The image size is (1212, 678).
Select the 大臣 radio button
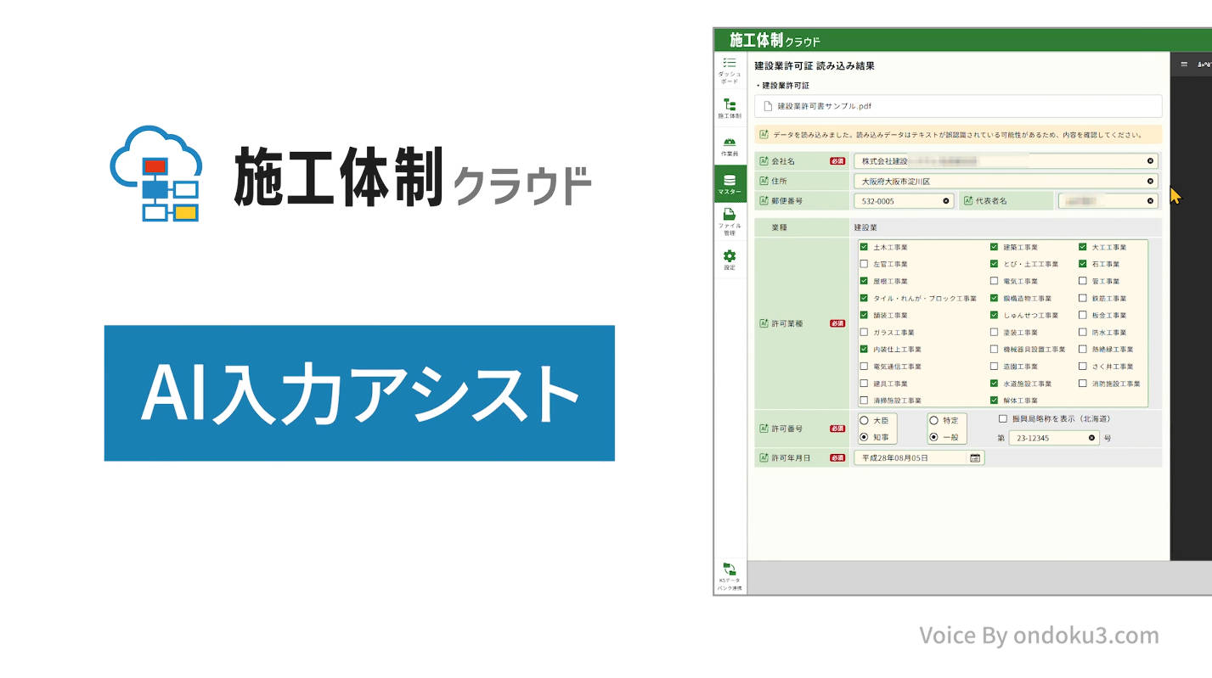coord(864,420)
